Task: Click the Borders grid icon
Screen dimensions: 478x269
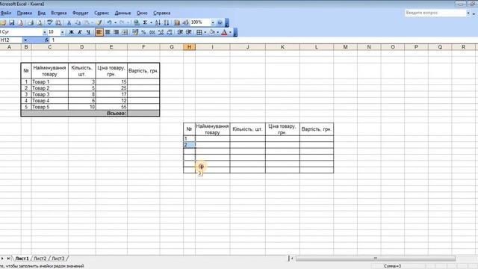Action: [199, 32]
